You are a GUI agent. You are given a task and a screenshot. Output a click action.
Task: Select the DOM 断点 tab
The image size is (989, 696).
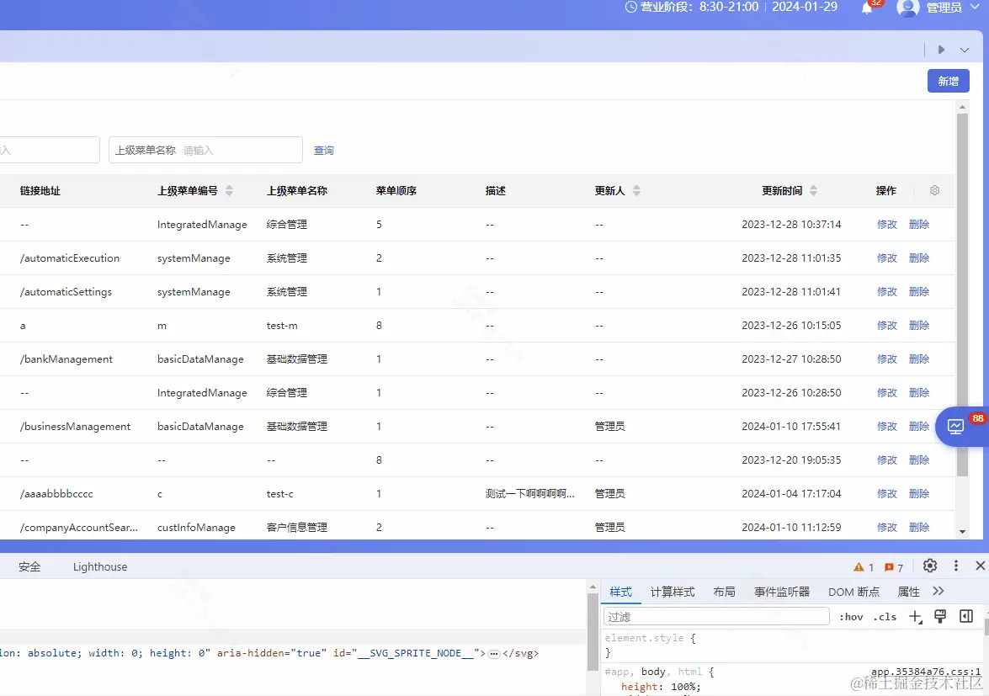pyautogui.click(x=853, y=592)
